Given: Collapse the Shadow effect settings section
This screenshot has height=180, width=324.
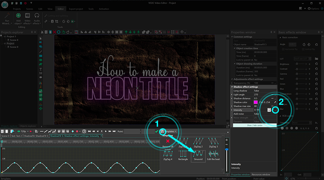Looking at the screenshot, I should click(x=232, y=87).
